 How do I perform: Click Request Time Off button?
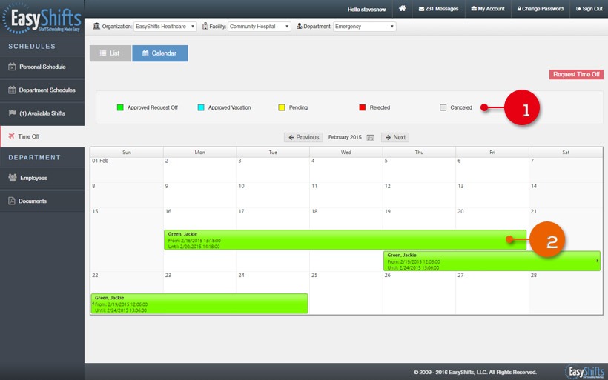[x=576, y=74]
